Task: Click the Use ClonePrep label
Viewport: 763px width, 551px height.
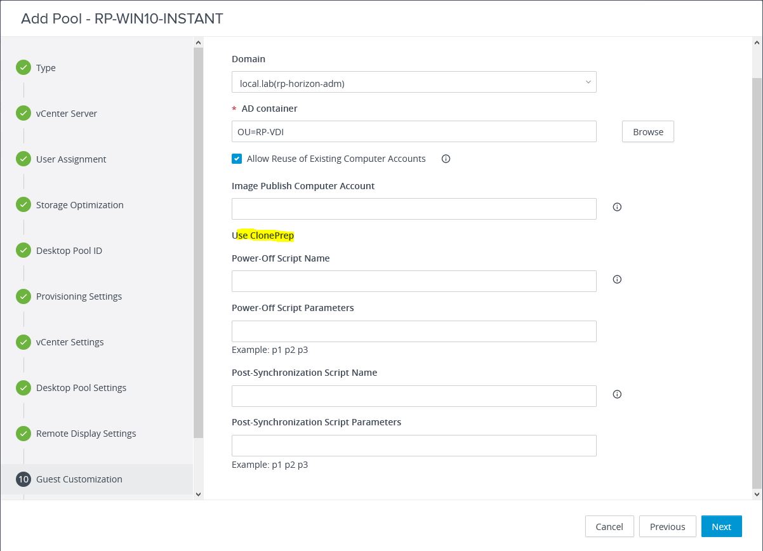Action: coord(263,236)
